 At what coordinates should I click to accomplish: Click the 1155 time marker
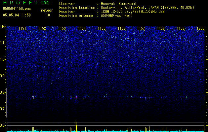[102, 28]
